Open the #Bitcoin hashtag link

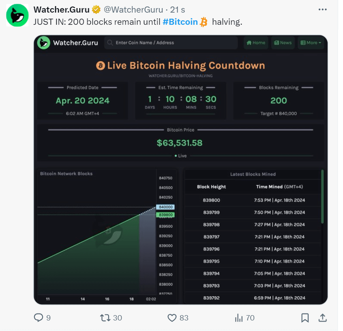tap(180, 22)
